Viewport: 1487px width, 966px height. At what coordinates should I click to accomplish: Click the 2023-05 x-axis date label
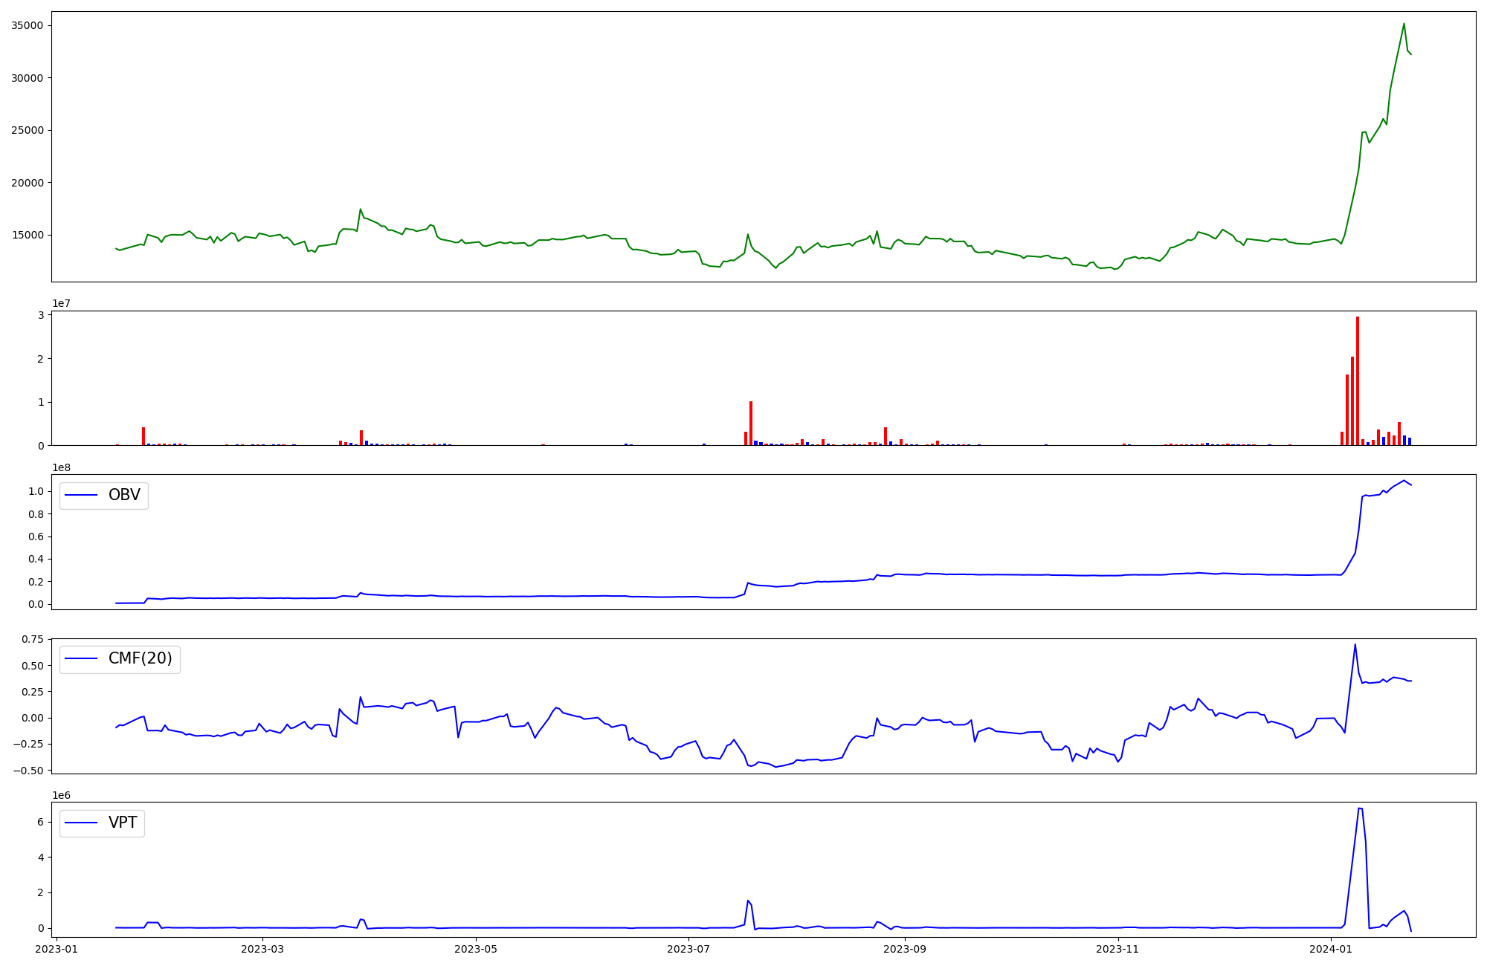[475, 949]
